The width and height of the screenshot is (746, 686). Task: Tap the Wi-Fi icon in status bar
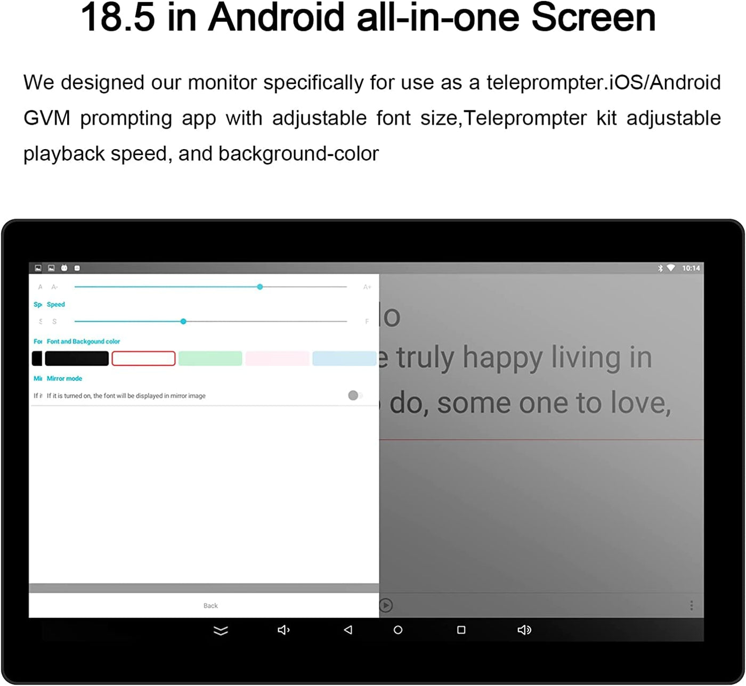(671, 268)
